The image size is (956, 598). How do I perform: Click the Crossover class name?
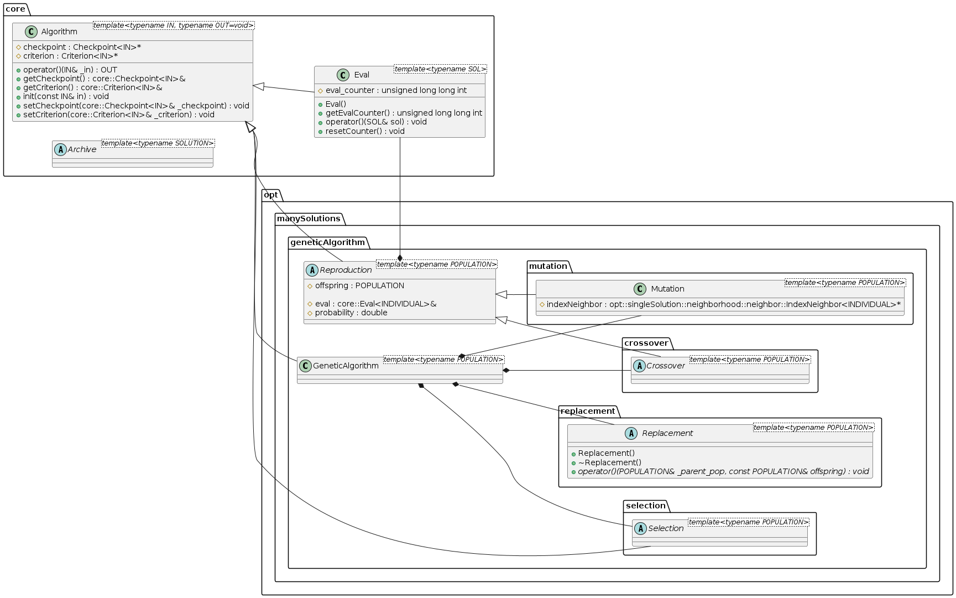(x=665, y=366)
